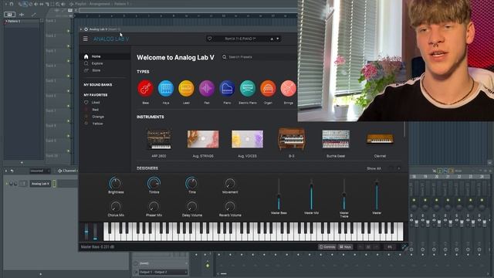Open the Aug. STRINGS instrument
This screenshot has height=278, width=494.
pos(203,139)
